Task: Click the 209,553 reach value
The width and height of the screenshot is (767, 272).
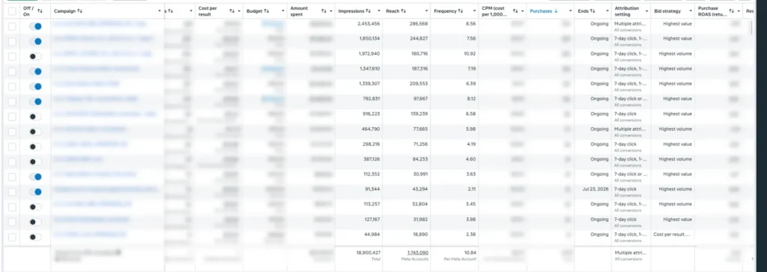Action: 418,84
